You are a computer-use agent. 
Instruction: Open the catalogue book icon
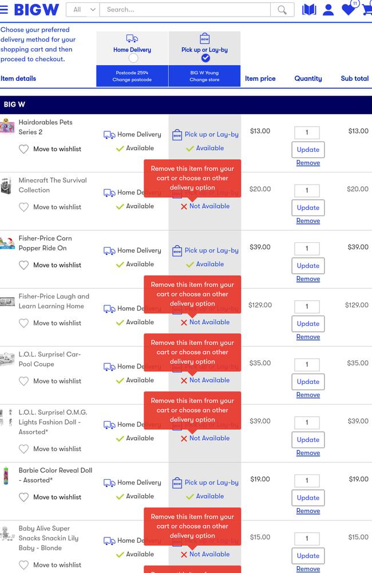pyautogui.click(x=309, y=10)
